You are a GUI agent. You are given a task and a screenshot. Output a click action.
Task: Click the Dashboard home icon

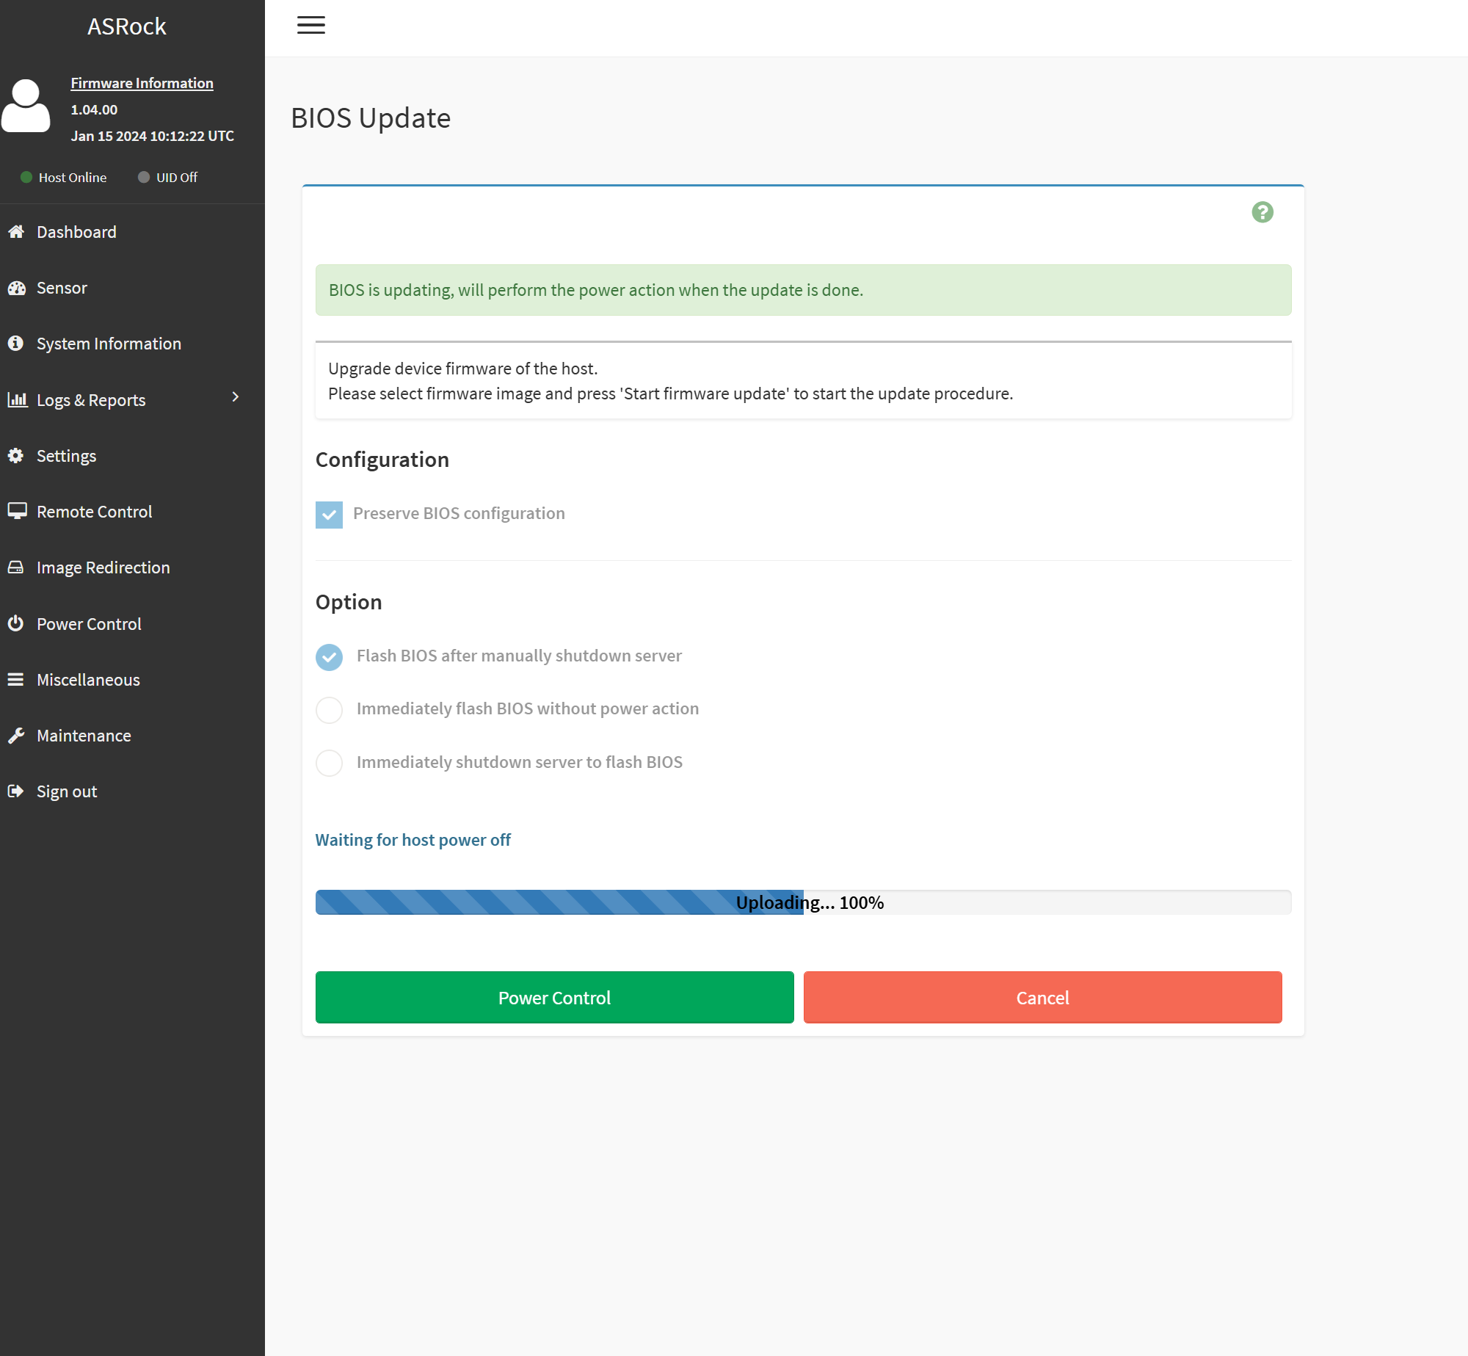(x=16, y=232)
